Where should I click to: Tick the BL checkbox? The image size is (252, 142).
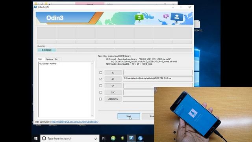tap(101, 73)
